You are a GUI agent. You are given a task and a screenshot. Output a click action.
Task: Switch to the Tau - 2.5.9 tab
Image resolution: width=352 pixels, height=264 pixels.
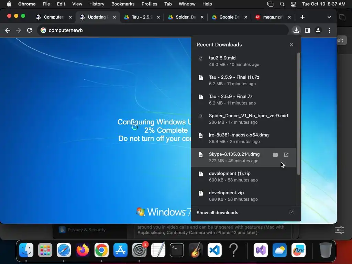142,17
